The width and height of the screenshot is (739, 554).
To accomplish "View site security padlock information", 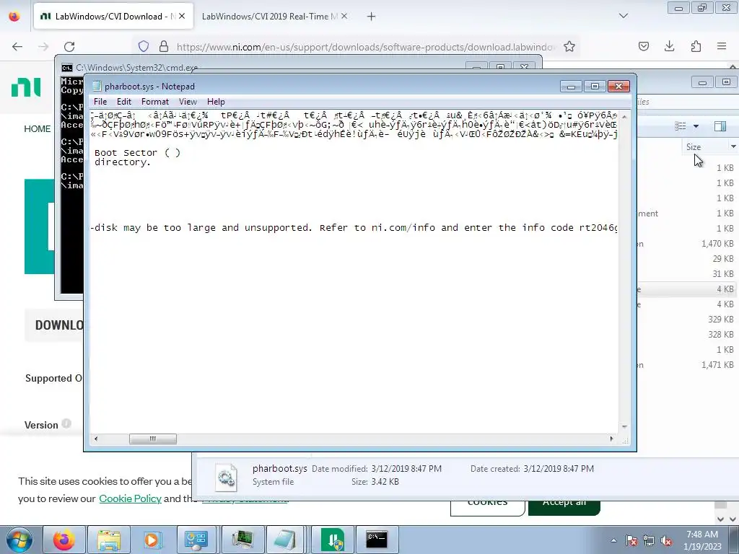I will tap(164, 46).
